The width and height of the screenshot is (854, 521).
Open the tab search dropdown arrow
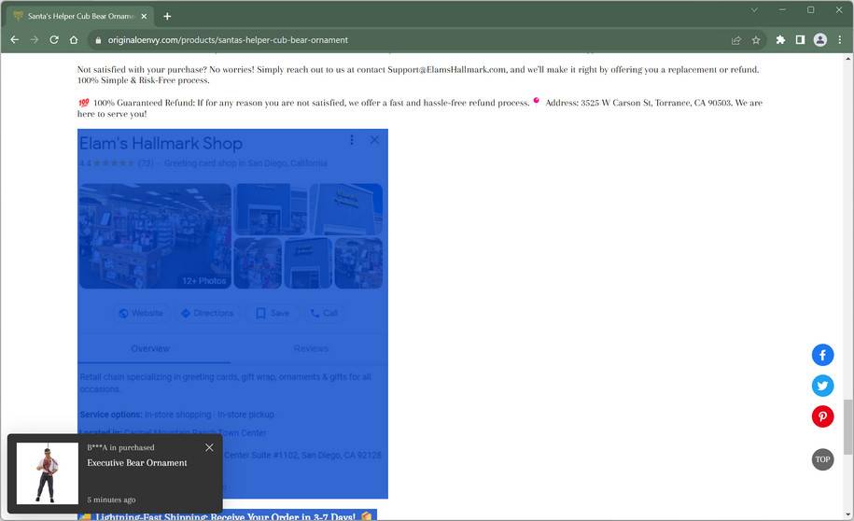coord(754,10)
